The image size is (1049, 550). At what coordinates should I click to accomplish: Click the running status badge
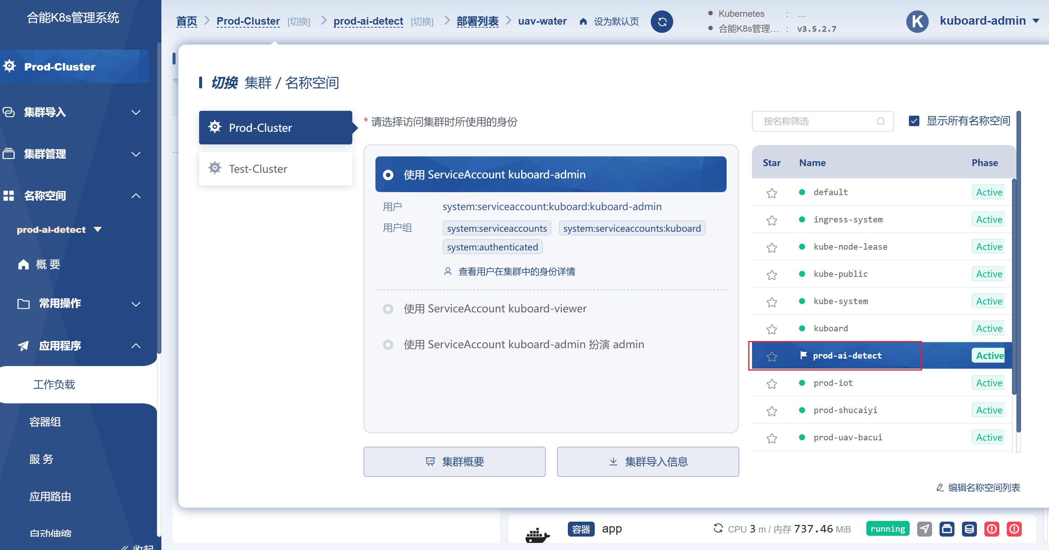(888, 529)
